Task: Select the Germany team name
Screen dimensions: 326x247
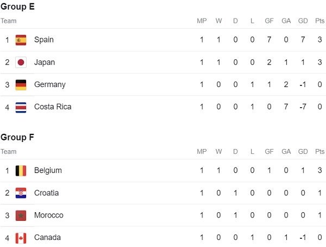Action: tap(50, 84)
